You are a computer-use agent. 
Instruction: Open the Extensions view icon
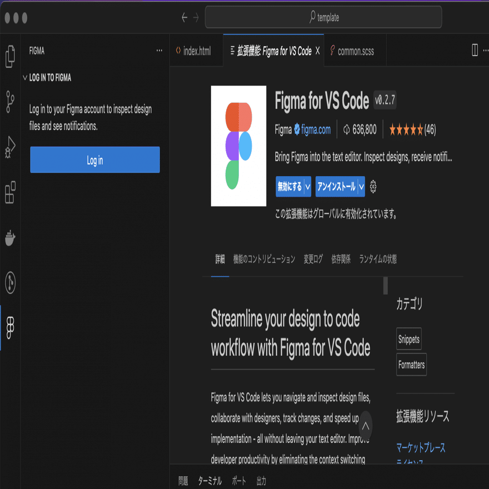11,192
